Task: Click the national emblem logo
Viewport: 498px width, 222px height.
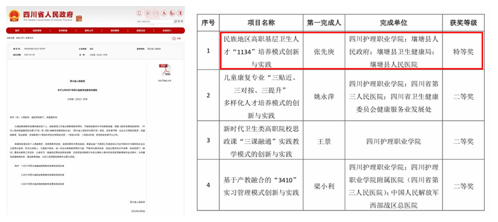Action: click(14, 16)
